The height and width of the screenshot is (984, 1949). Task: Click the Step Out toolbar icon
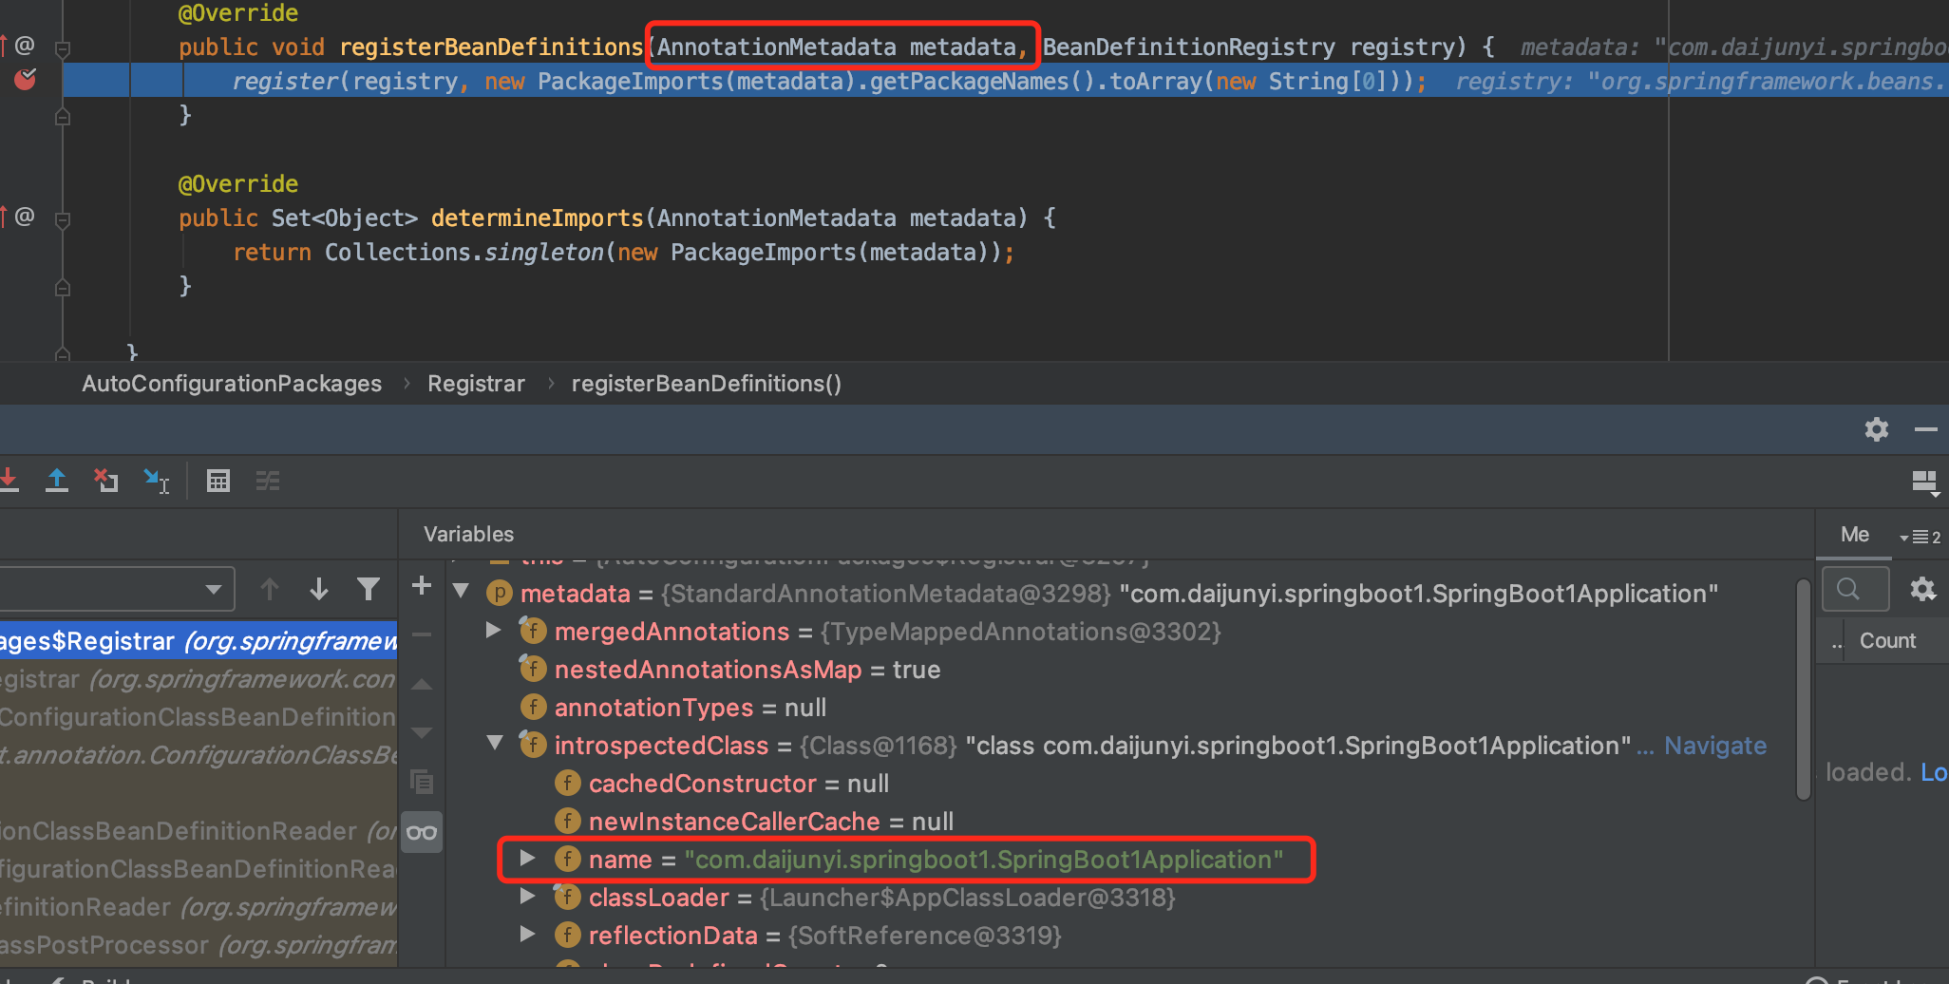(57, 481)
